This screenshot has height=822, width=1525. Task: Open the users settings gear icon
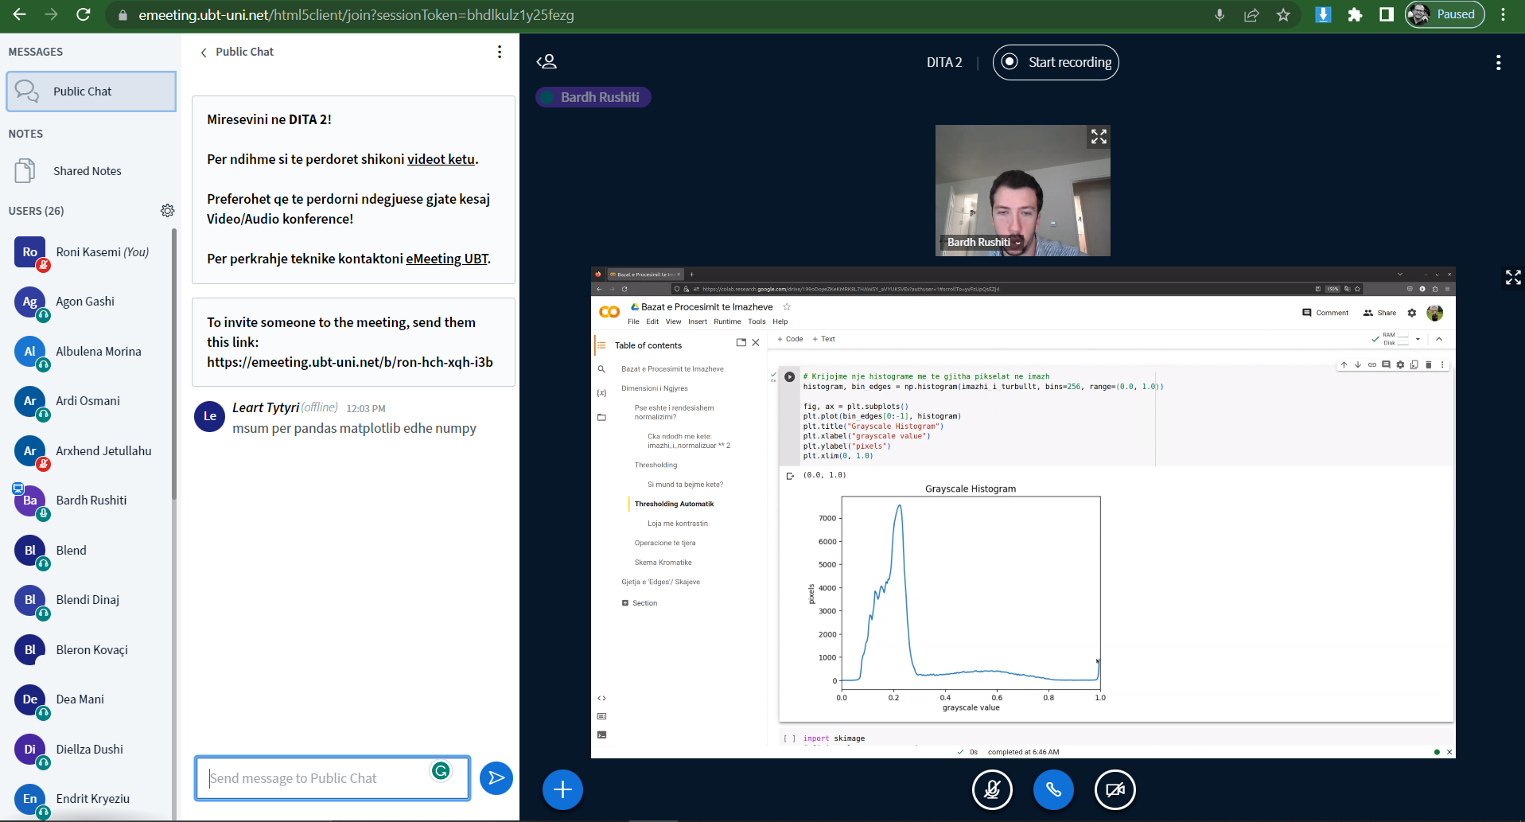[x=167, y=211]
